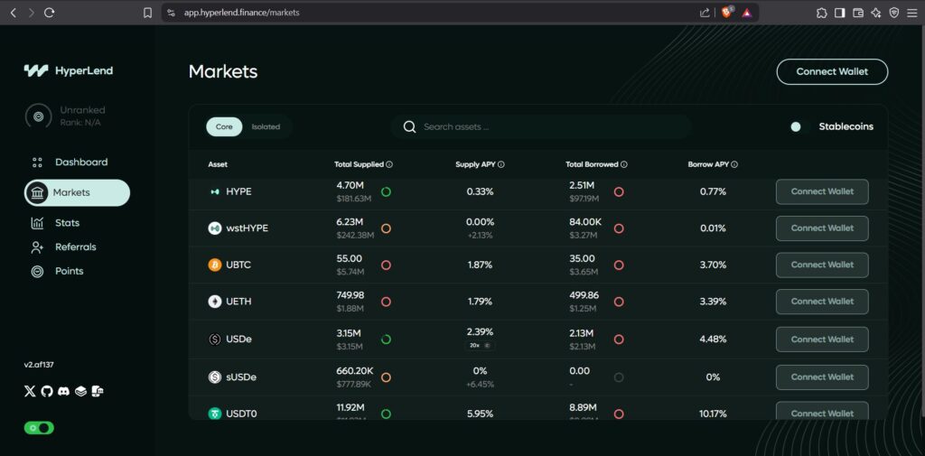Viewport: 925px width, 456px height.
Task: Click sUSDe supply bonus +6.45%
Action: pos(480,384)
